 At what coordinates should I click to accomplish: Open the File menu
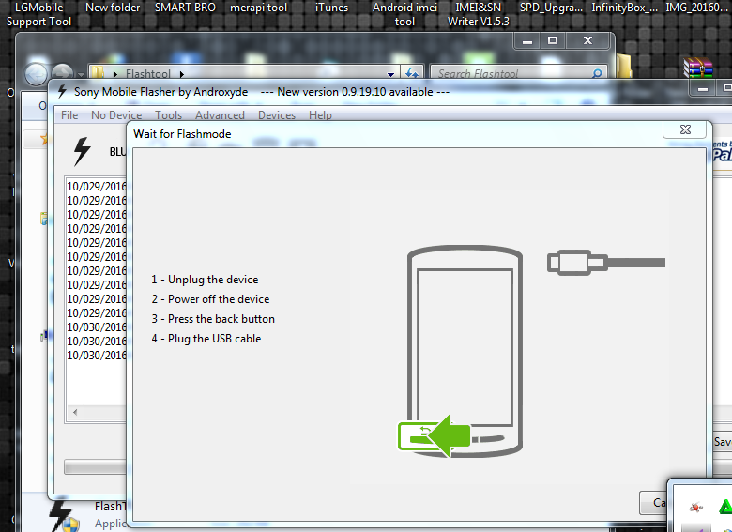(69, 115)
